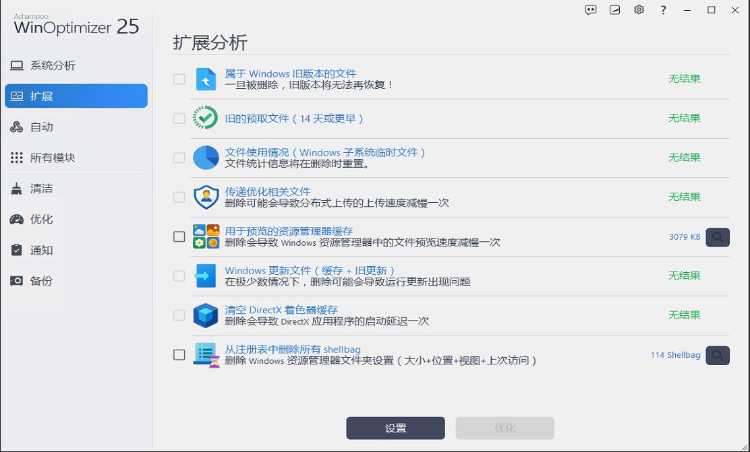The height and width of the screenshot is (452, 750).
Task: Click the 旧的预取文件 green checkmark icon
Action: pyautogui.click(x=205, y=118)
